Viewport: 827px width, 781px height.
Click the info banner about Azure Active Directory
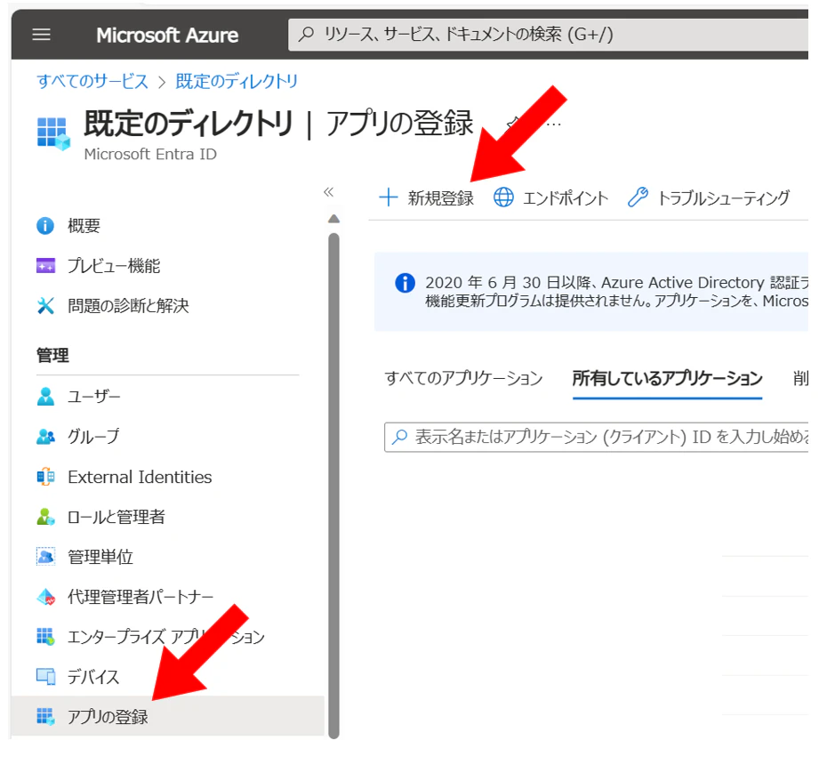tap(591, 292)
